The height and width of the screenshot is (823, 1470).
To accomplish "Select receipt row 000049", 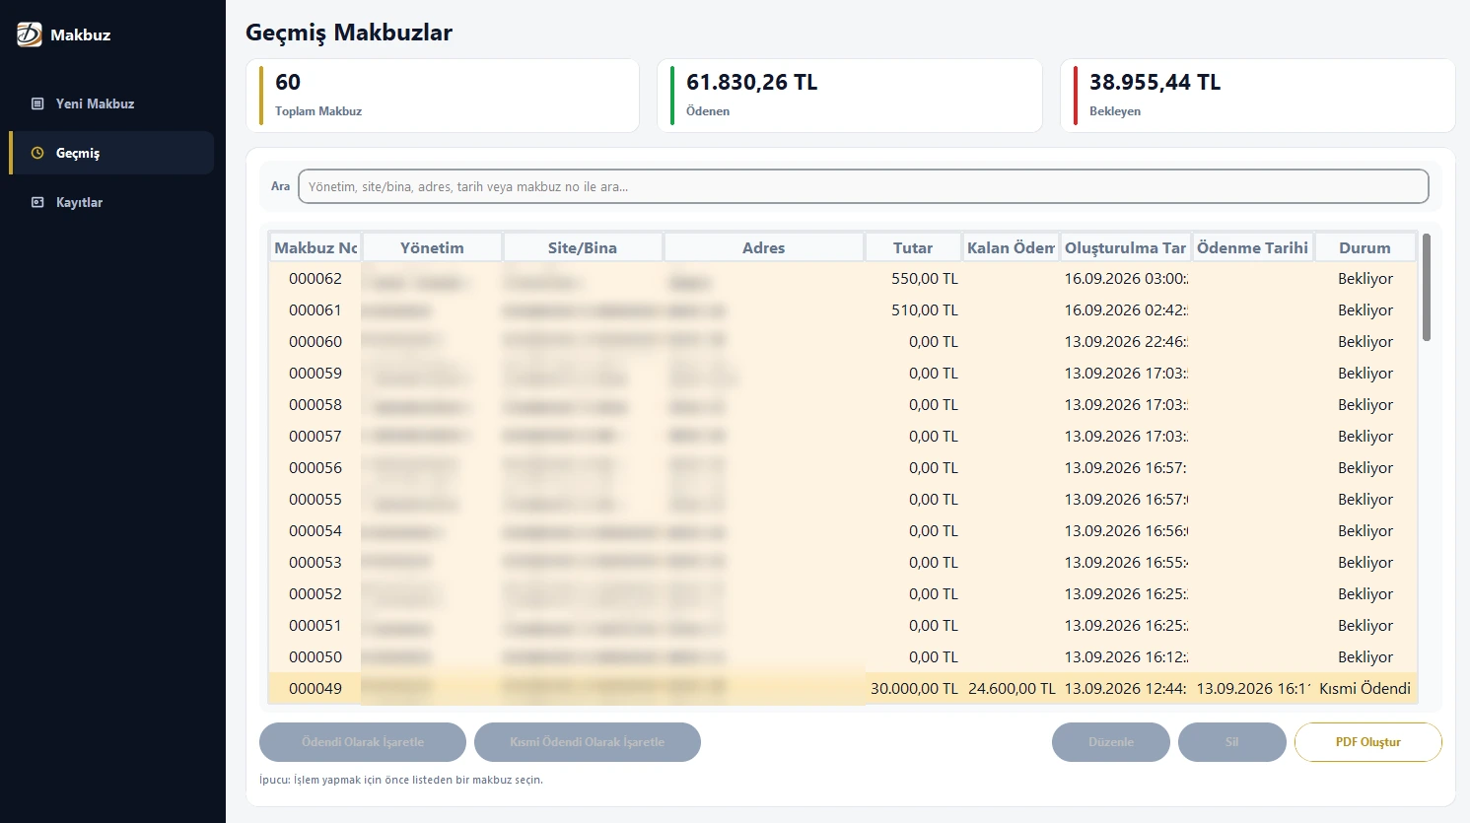I will [843, 689].
